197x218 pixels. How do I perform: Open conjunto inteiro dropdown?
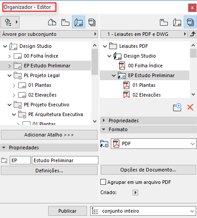143,211
